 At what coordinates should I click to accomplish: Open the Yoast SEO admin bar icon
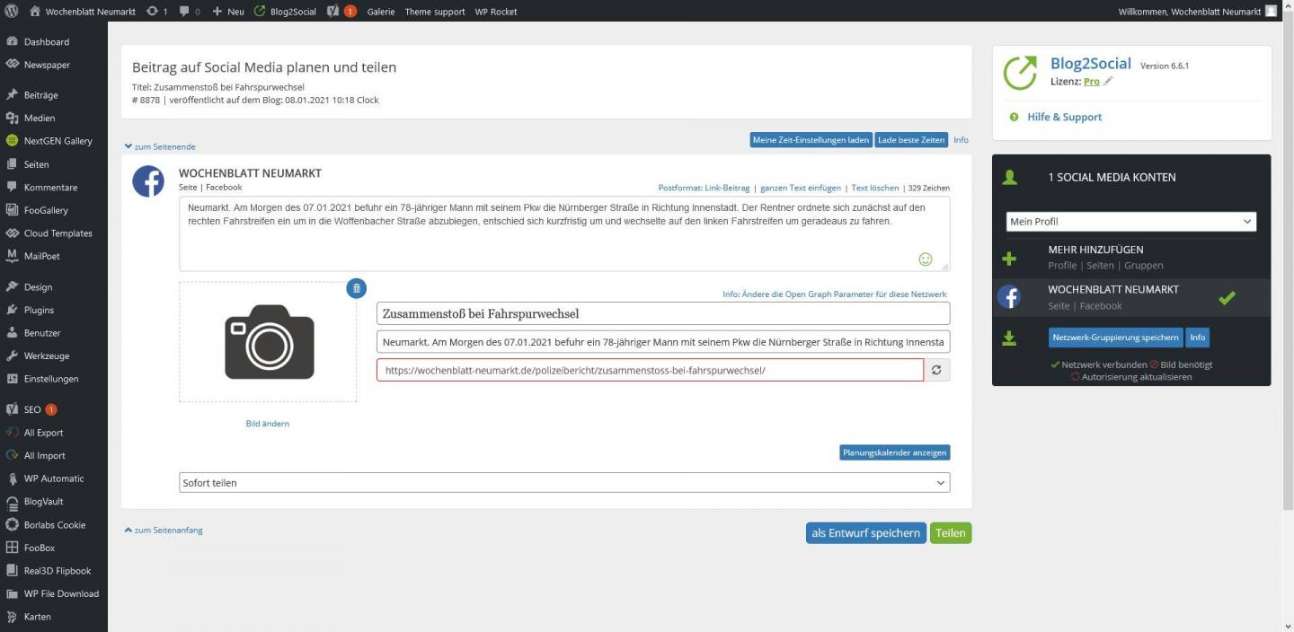tap(333, 12)
